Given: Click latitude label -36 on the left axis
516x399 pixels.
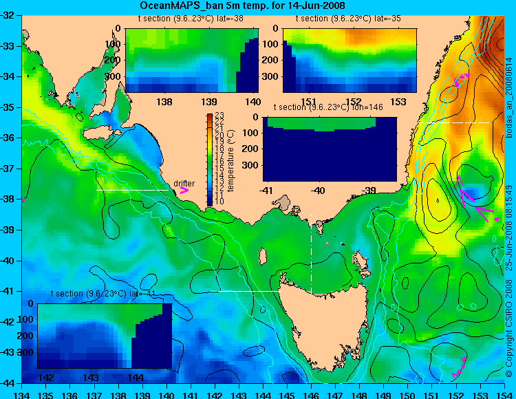Looking at the screenshot, I should (x=8, y=138).
